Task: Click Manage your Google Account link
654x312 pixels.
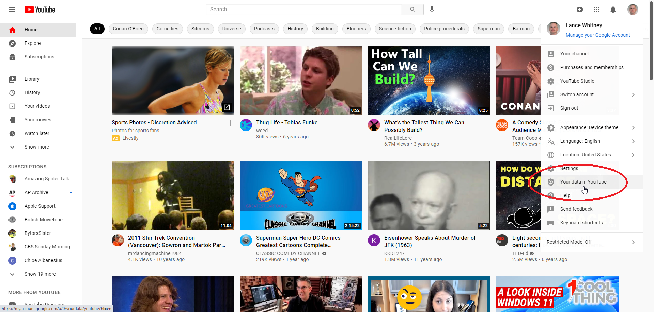Action: coord(598,35)
